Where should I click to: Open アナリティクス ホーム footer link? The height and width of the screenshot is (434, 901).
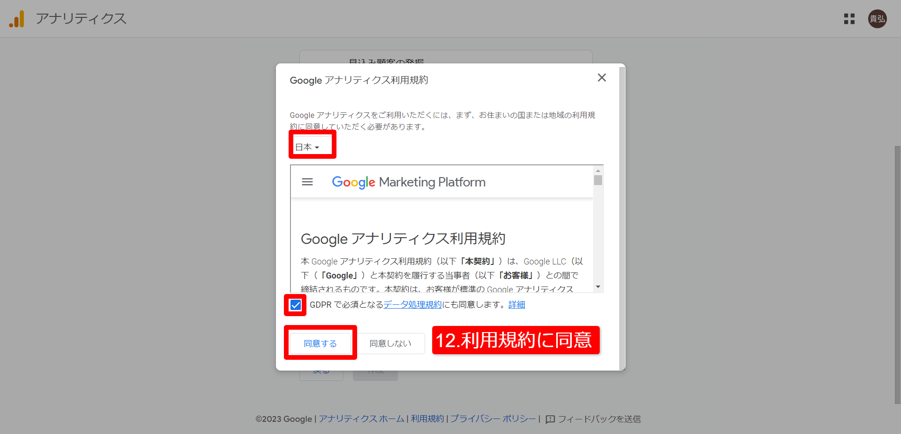coord(361,419)
